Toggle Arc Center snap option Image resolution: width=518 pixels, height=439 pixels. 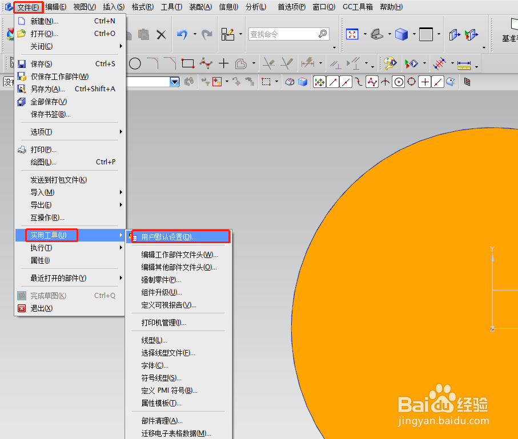click(x=399, y=82)
